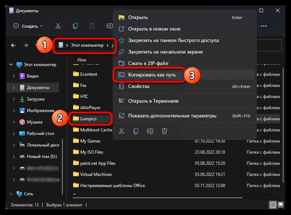Viewport: 291px width, 215px height.
Task: Click the 23.08.2022 20:18 date cell
Action: 210,152
